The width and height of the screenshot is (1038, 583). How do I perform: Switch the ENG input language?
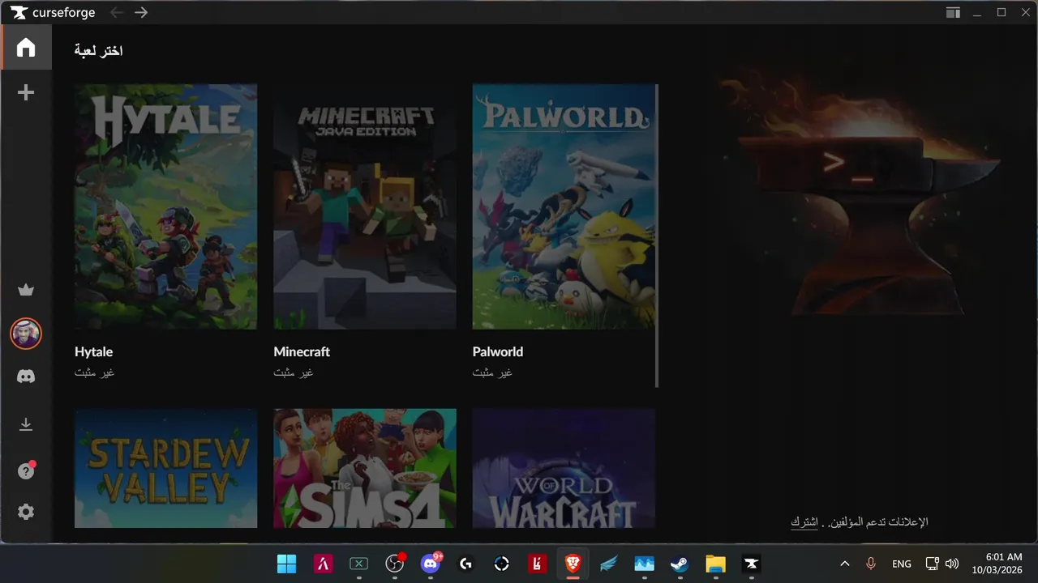901,564
